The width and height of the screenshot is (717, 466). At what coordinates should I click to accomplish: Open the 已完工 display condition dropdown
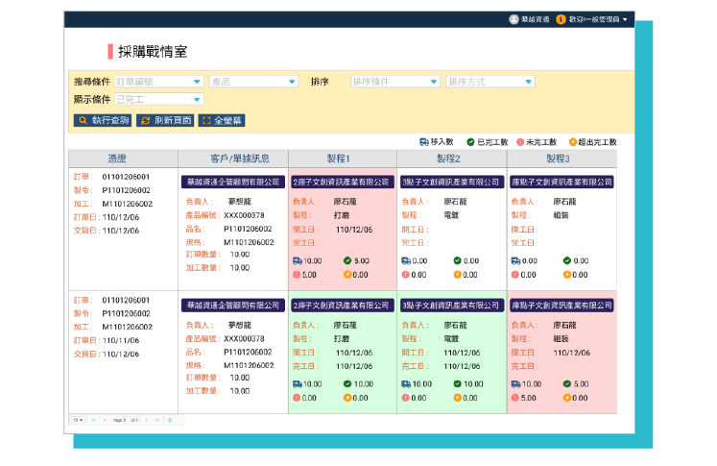coord(159,99)
